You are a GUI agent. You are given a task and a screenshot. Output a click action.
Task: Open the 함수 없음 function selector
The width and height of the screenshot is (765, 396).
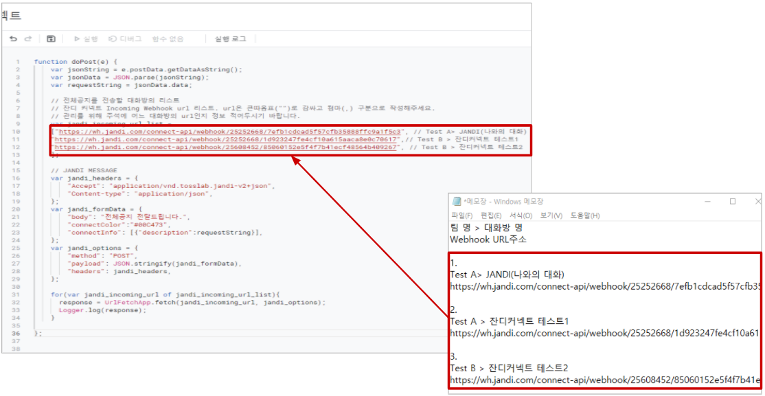coord(168,39)
